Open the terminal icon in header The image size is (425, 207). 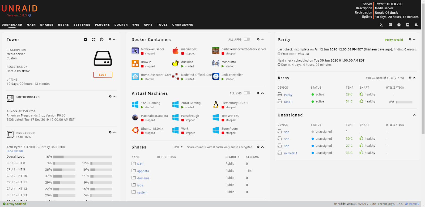pos(381,25)
